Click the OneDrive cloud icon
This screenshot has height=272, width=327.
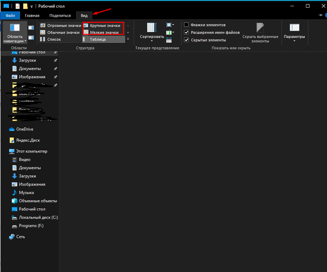(x=12, y=129)
